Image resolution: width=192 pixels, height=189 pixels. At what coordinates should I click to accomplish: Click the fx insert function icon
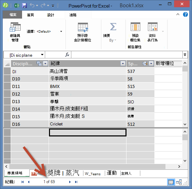coord(67,55)
